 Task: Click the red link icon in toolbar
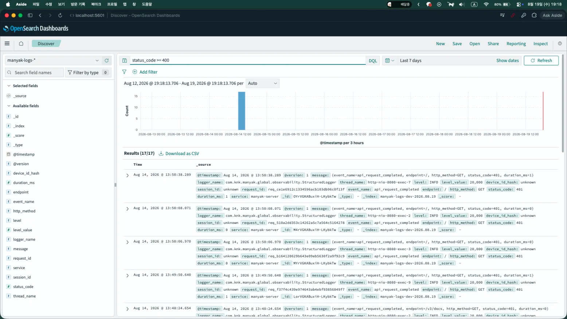513,15
